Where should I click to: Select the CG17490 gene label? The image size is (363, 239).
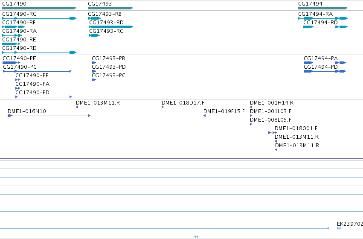tap(14, 4)
